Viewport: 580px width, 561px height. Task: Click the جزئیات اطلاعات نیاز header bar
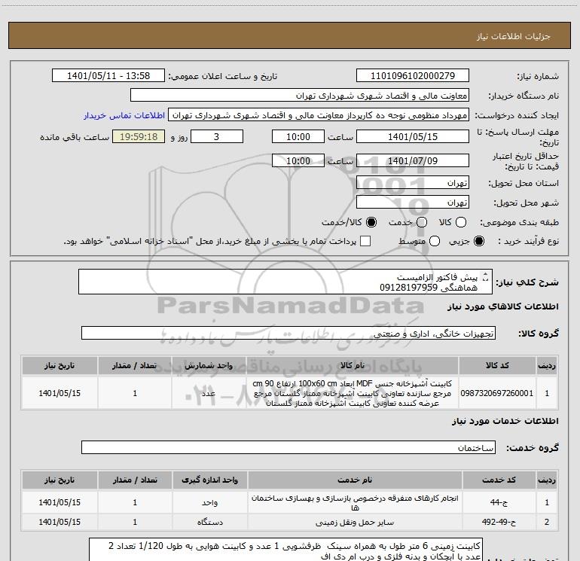click(x=290, y=36)
